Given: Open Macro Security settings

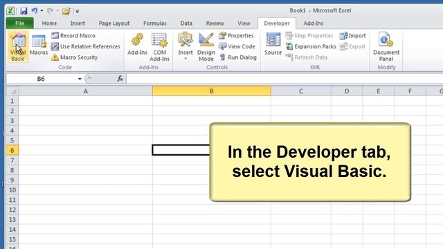Looking at the screenshot, I should click(75, 57).
